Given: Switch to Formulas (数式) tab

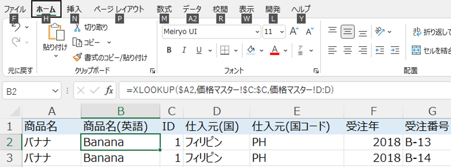Looking at the screenshot, I should [164, 9].
